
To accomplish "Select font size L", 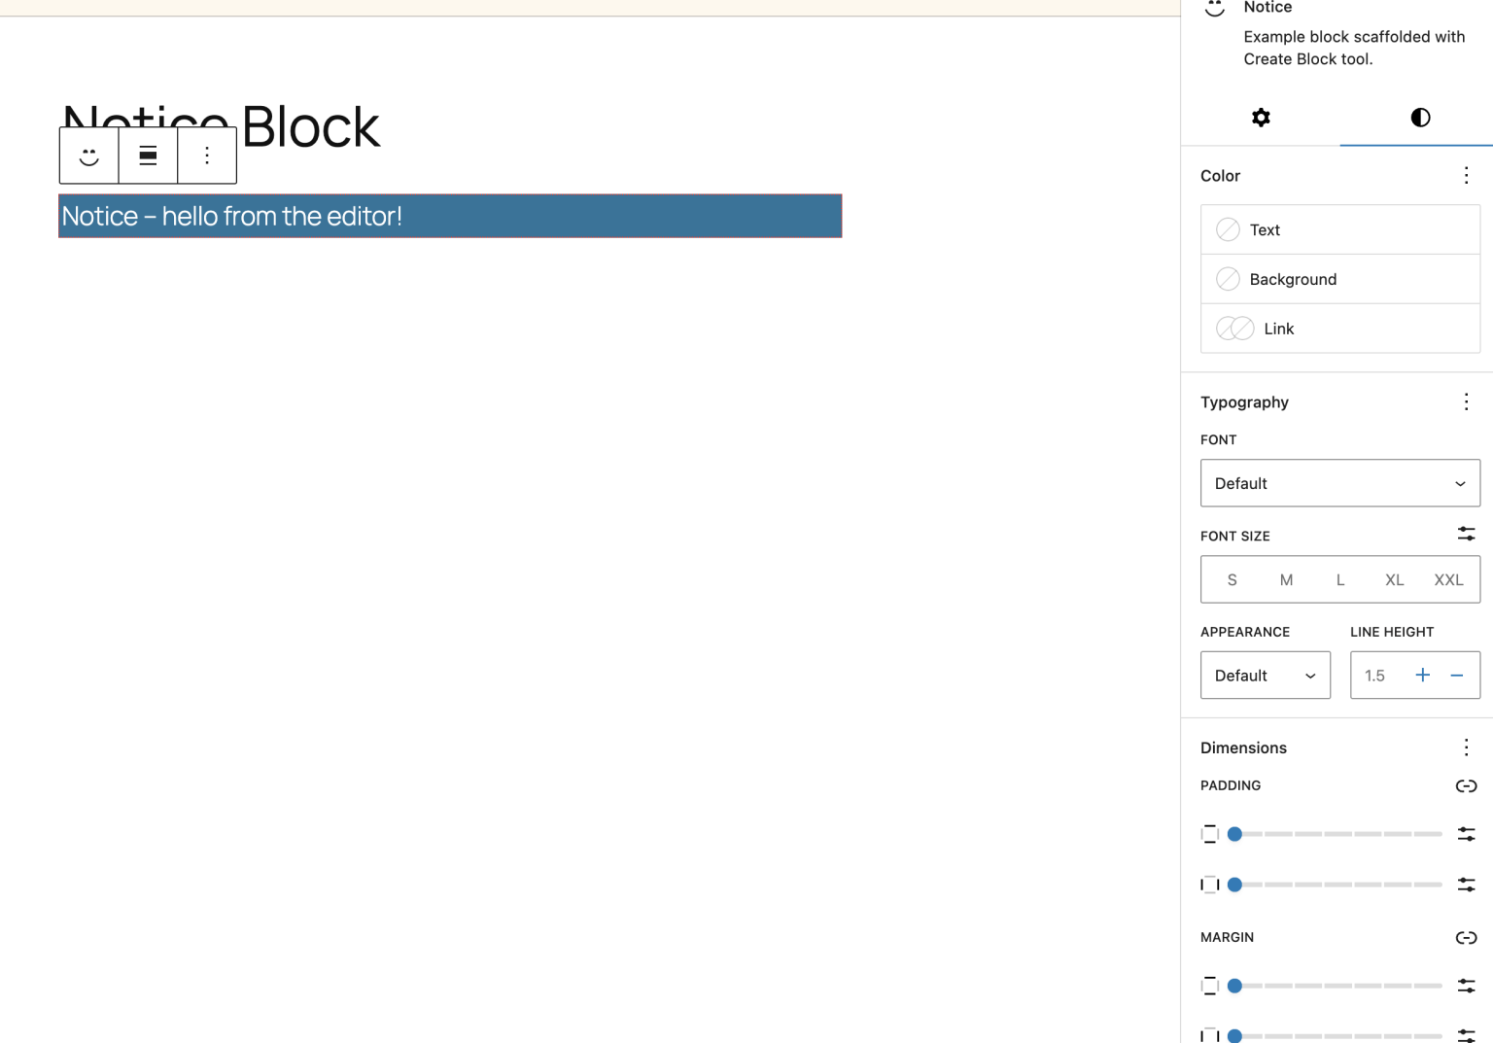I will point(1340,579).
